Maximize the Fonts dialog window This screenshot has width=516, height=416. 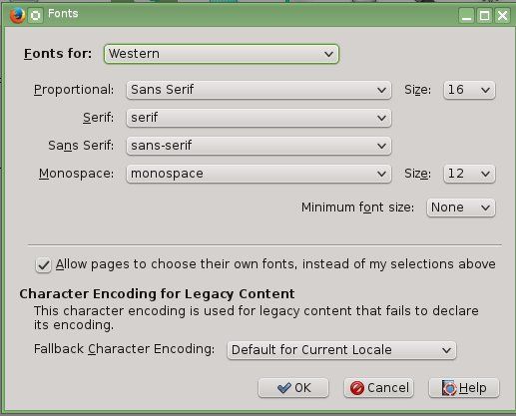tap(484, 15)
